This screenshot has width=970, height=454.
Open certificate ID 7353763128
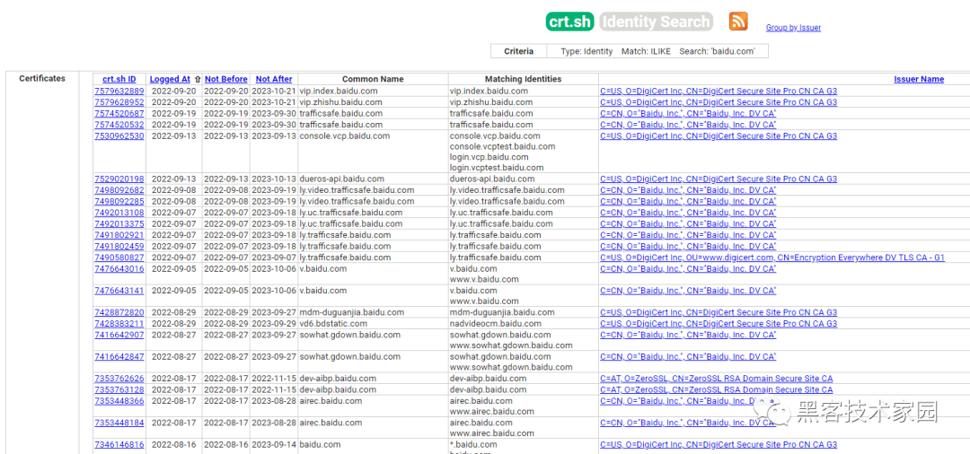(x=119, y=389)
